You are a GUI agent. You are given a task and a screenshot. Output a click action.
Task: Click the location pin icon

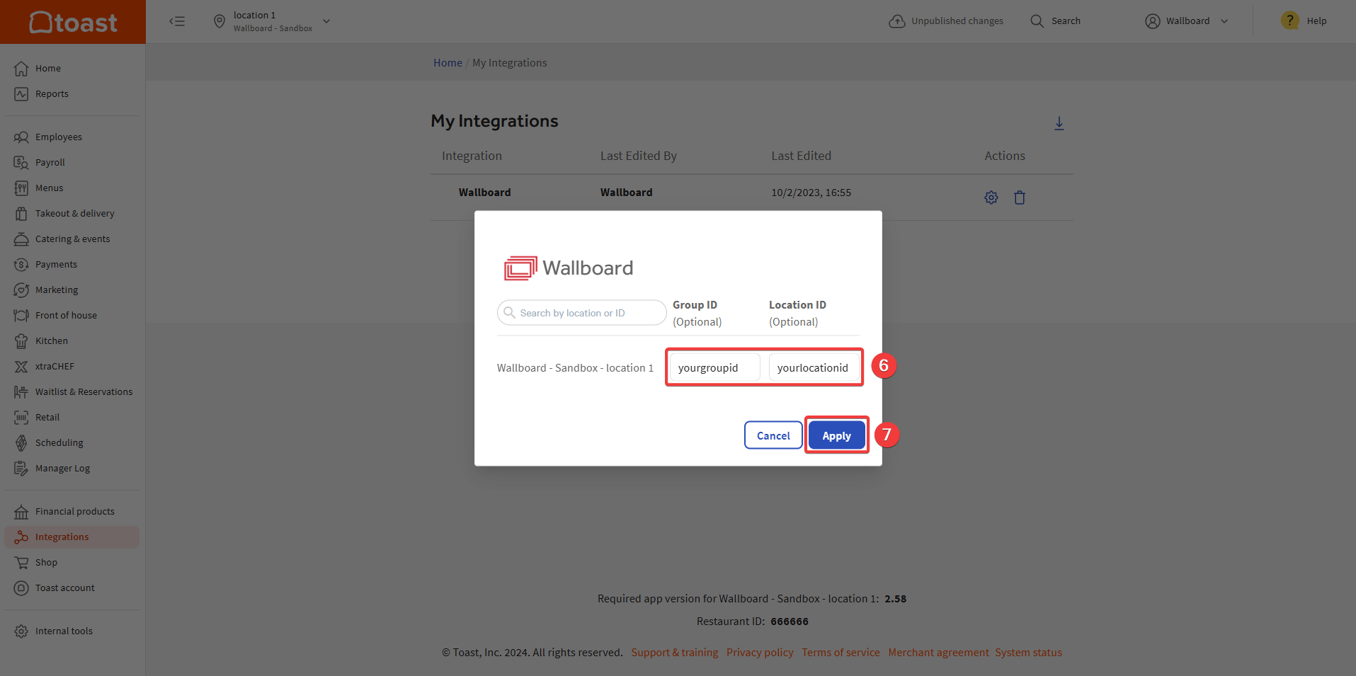[220, 21]
